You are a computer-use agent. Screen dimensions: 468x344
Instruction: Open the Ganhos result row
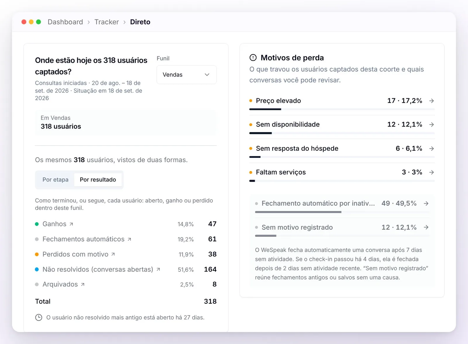point(126,224)
